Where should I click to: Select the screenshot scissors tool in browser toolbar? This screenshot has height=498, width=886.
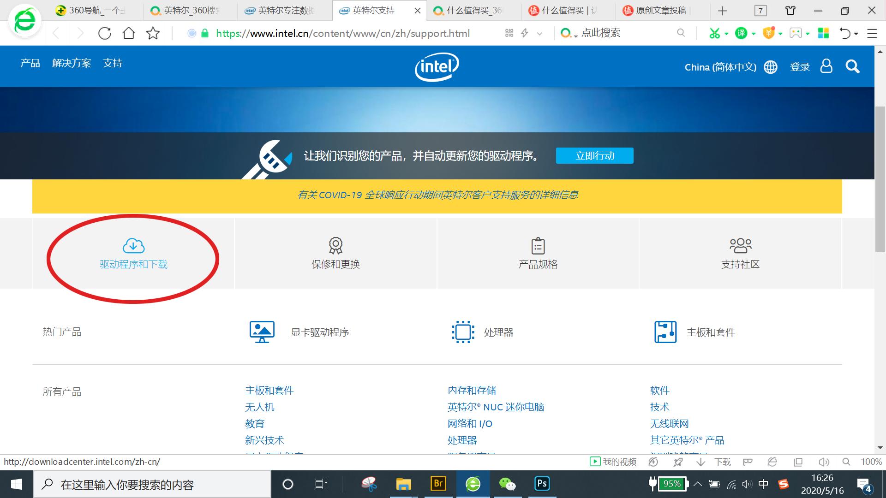(x=715, y=33)
